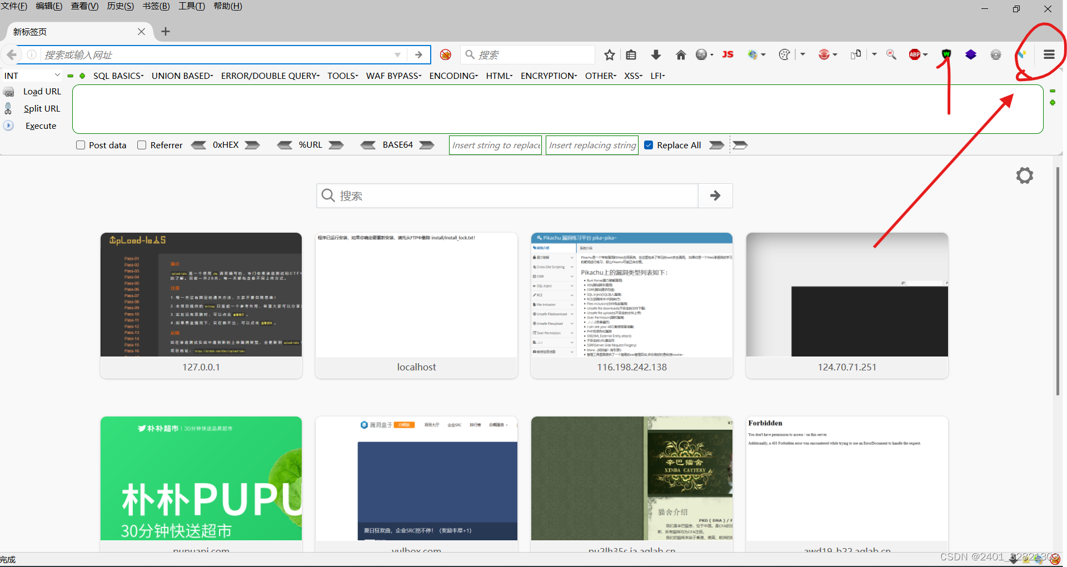Click the red globe proxy icon
Image resolution: width=1067 pixels, height=567 pixels.
pos(824,54)
